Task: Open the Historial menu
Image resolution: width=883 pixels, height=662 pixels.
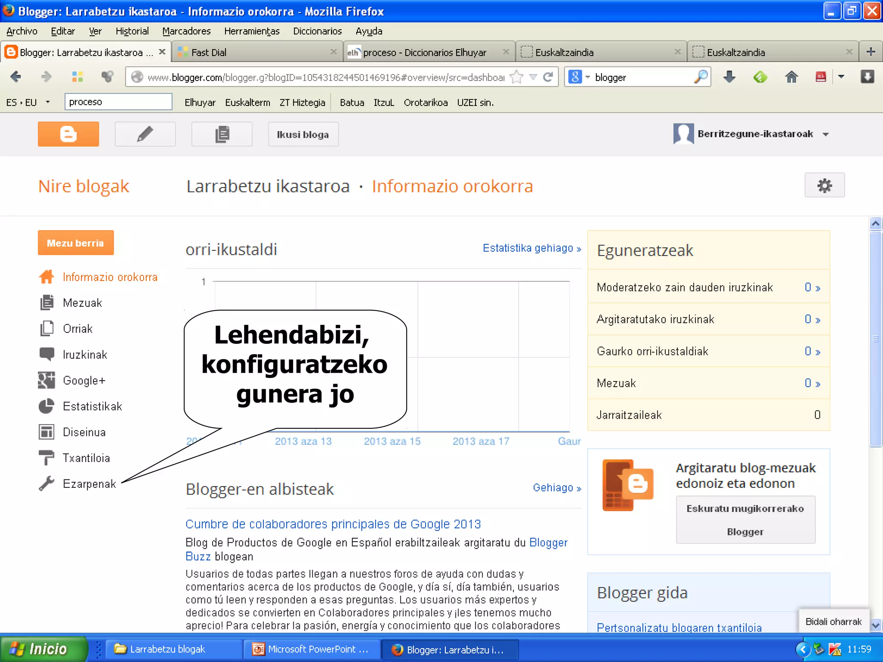Action: coord(132,31)
